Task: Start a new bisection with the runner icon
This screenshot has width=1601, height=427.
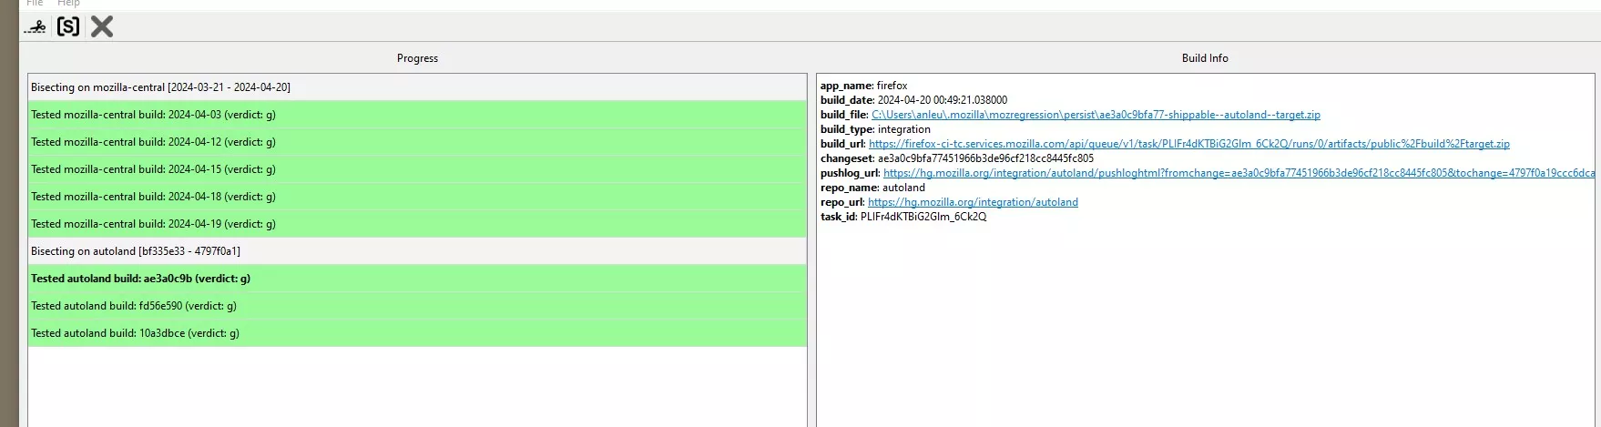Action: (36, 26)
